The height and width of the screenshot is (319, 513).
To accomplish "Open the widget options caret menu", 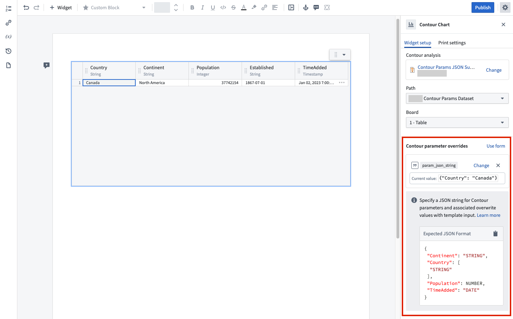I will pyautogui.click(x=344, y=55).
